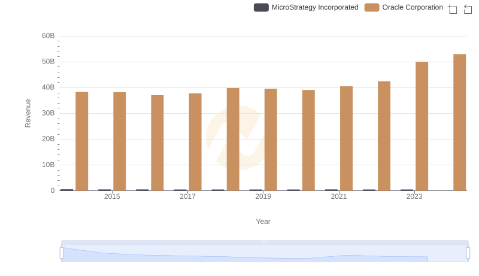Toggle the Oracle Corporation series label
The height and width of the screenshot is (276, 479).
pos(413,8)
